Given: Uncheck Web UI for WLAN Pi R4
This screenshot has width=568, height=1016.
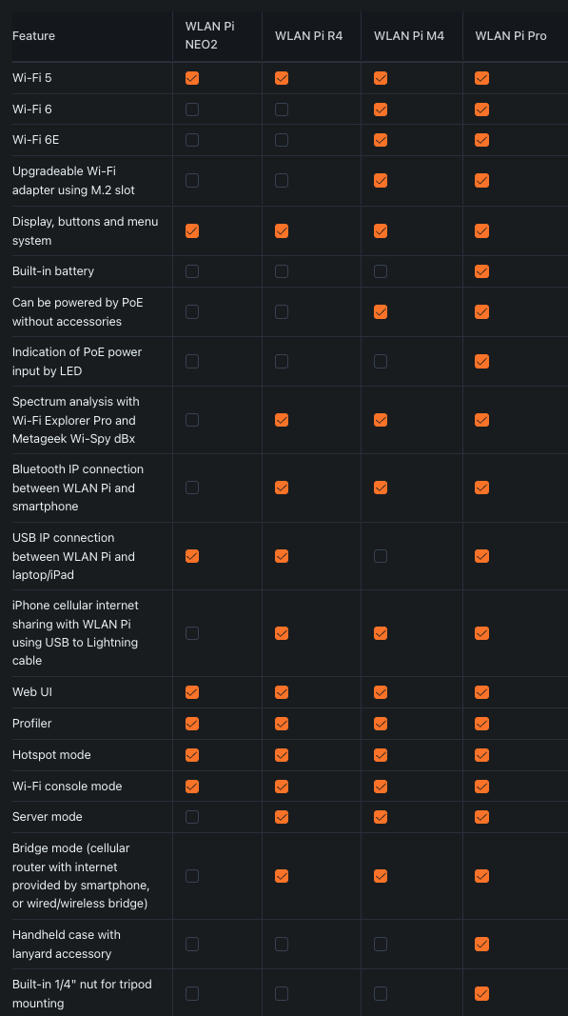Looking at the screenshot, I should 282,692.
